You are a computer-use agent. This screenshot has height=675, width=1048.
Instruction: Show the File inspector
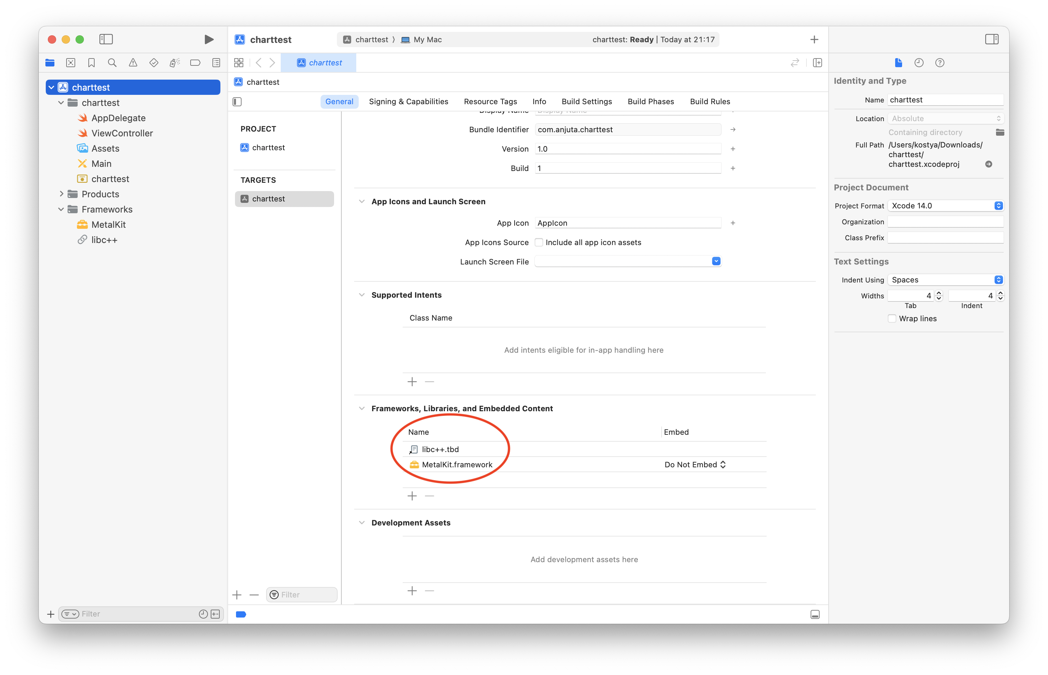coord(898,63)
